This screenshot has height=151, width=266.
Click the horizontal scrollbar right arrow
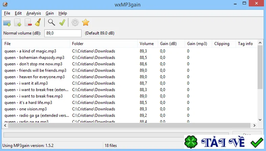[x=254, y=125]
